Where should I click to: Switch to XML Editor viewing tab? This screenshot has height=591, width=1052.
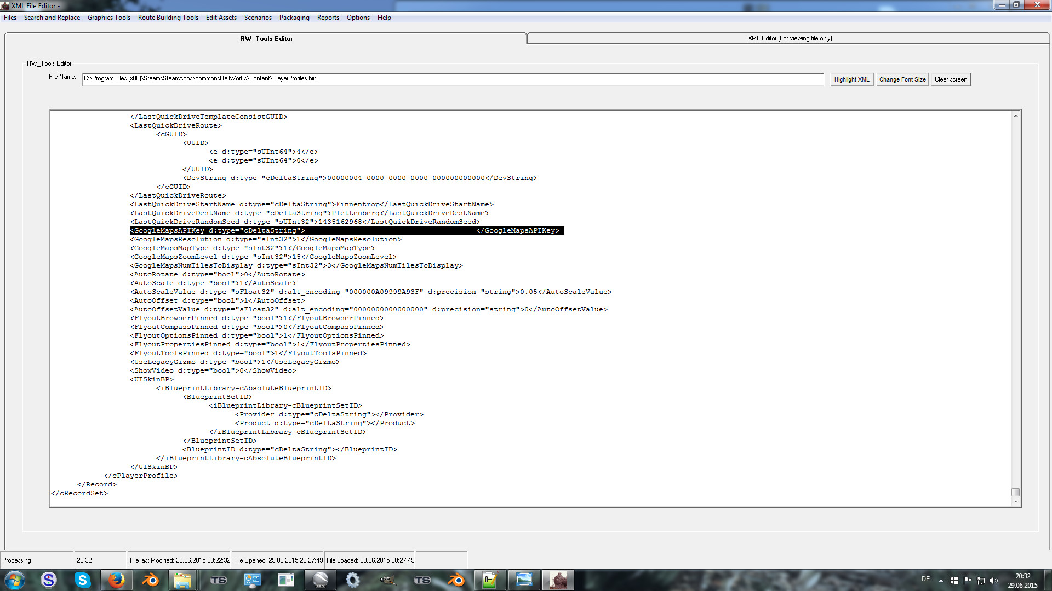pyautogui.click(x=789, y=38)
